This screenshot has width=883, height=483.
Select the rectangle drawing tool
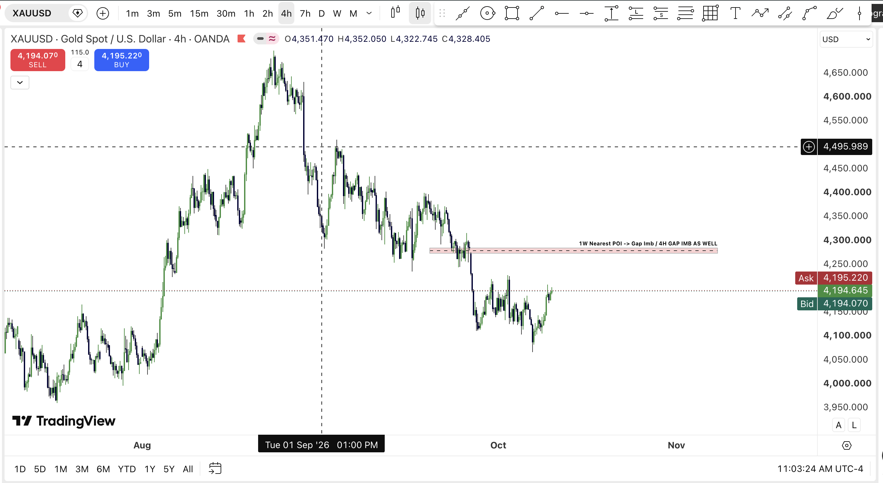click(x=512, y=13)
